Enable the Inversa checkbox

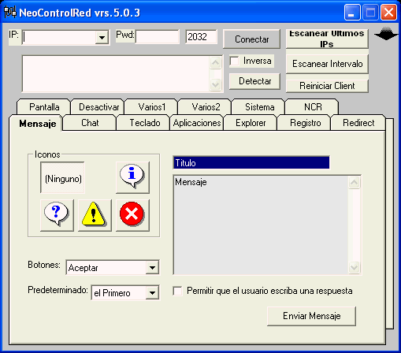point(234,61)
